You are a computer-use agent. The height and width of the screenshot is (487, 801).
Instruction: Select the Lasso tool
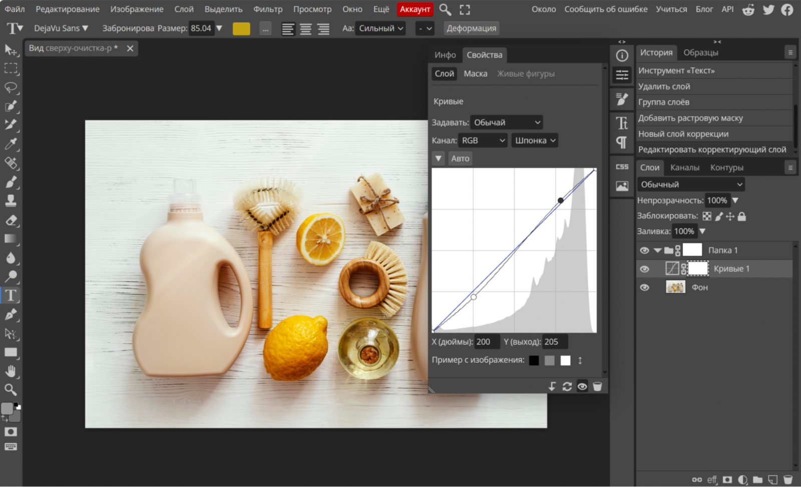[11, 88]
